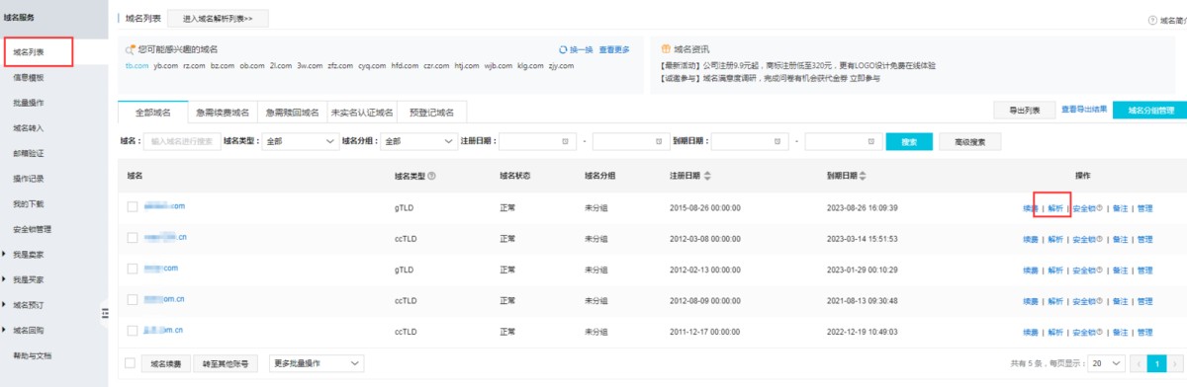
Task: Click 安全锁 info icon in 2012-02-13 row
Action: (1099, 270)
